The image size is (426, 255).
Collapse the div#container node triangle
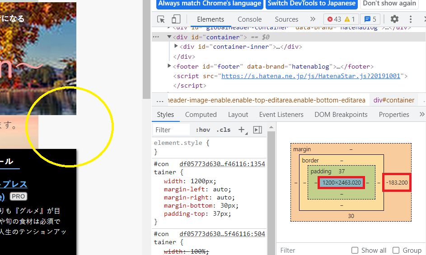pyautogui.click(x=169, y=37)
